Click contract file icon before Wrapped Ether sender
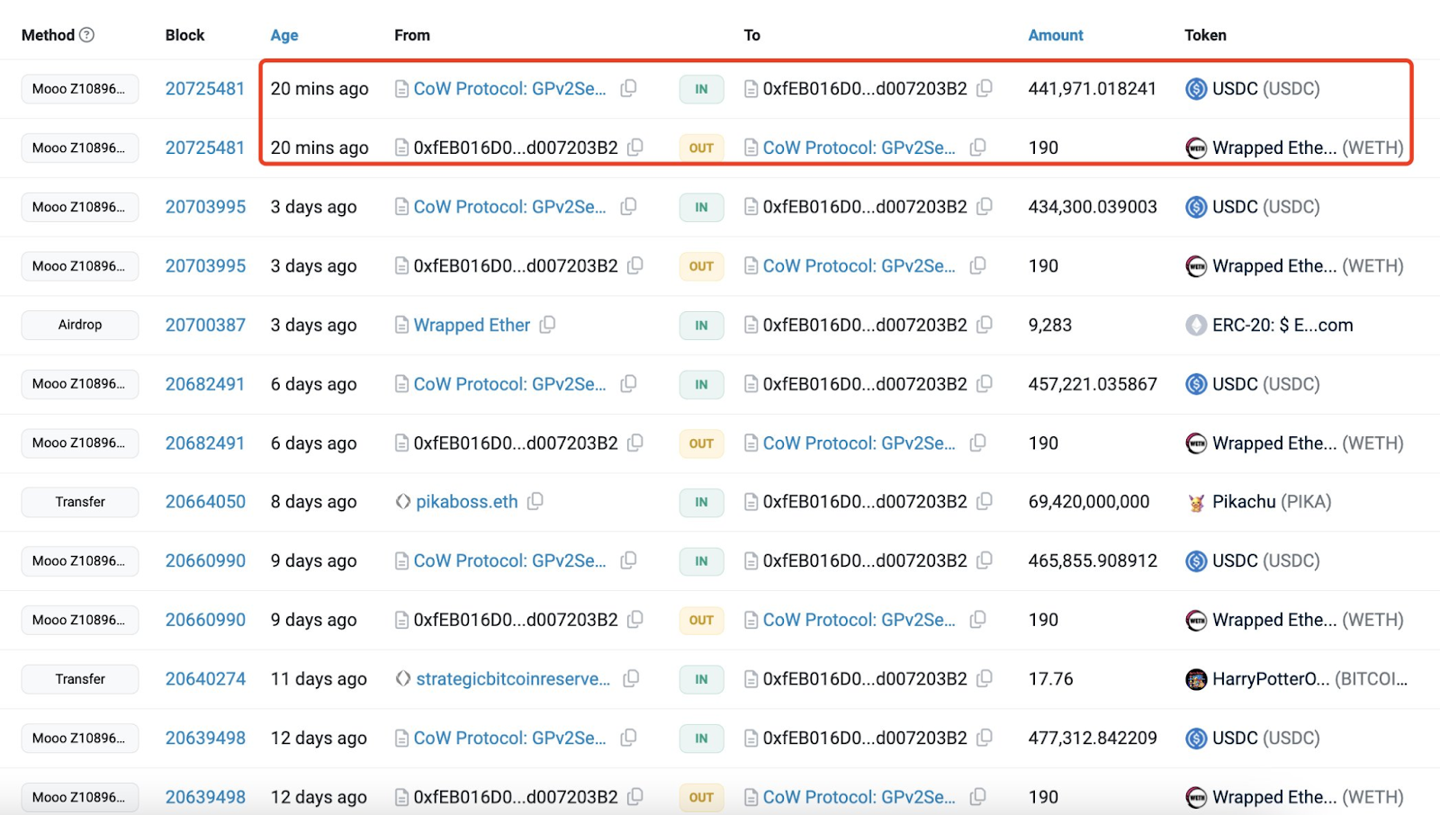 [401, 325]
